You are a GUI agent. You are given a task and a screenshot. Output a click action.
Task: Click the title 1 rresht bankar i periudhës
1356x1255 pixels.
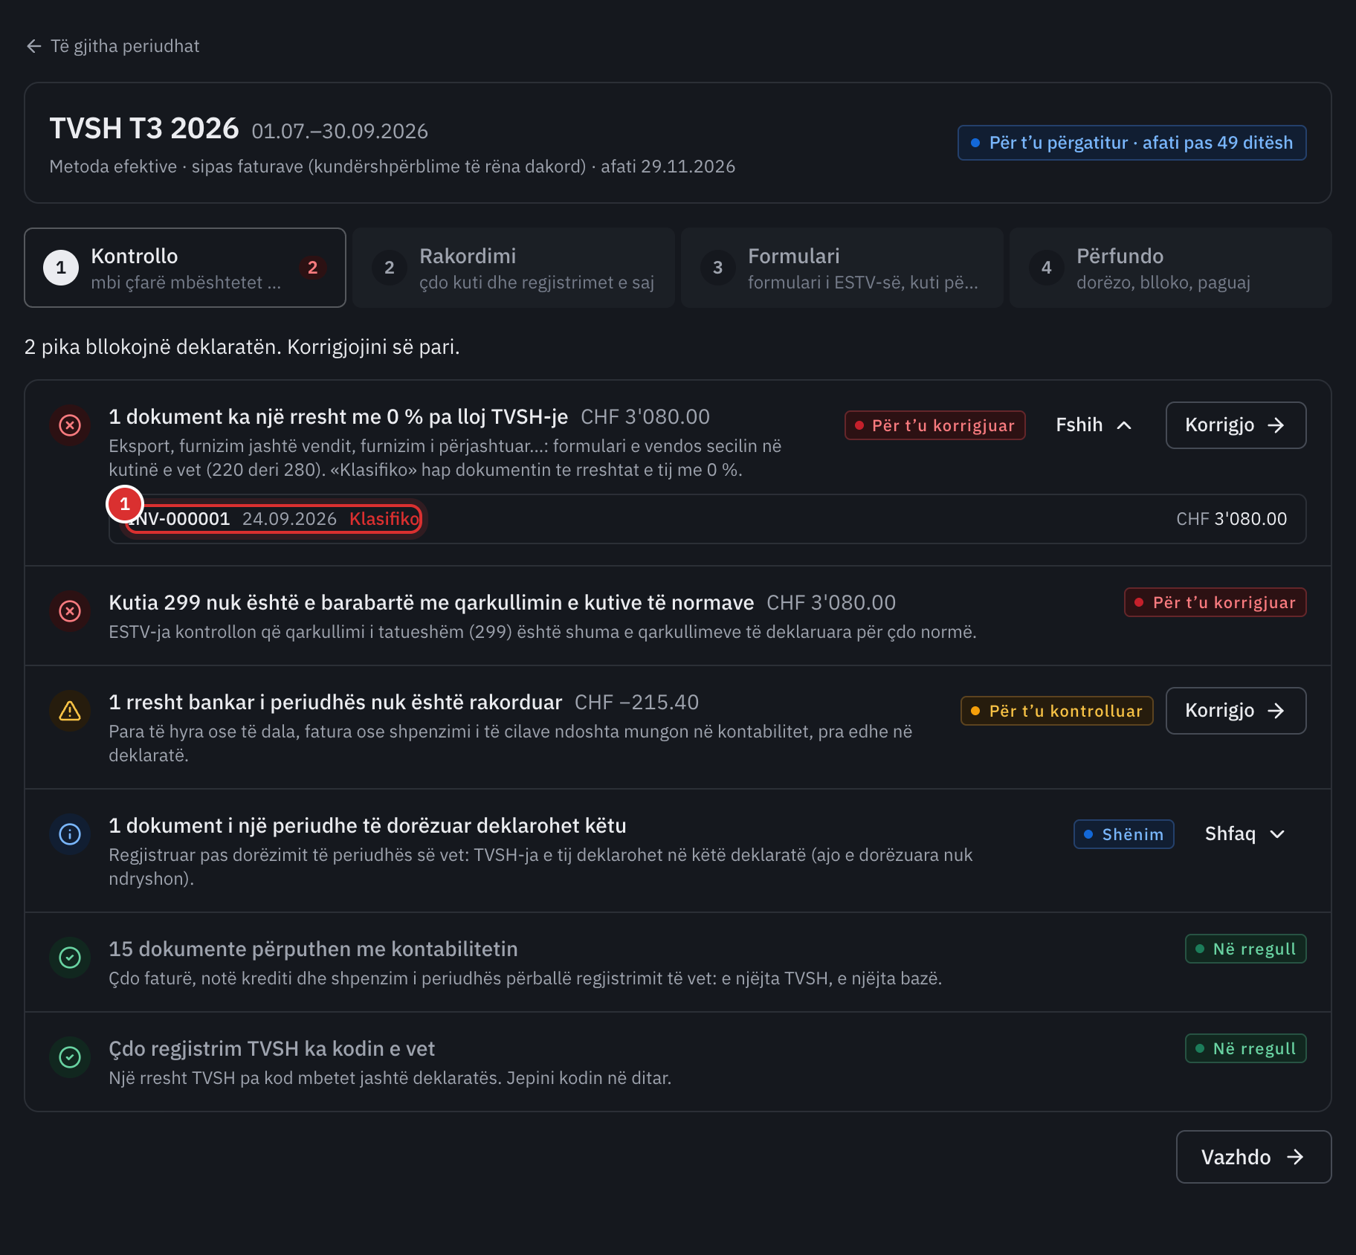coord(335,702)
